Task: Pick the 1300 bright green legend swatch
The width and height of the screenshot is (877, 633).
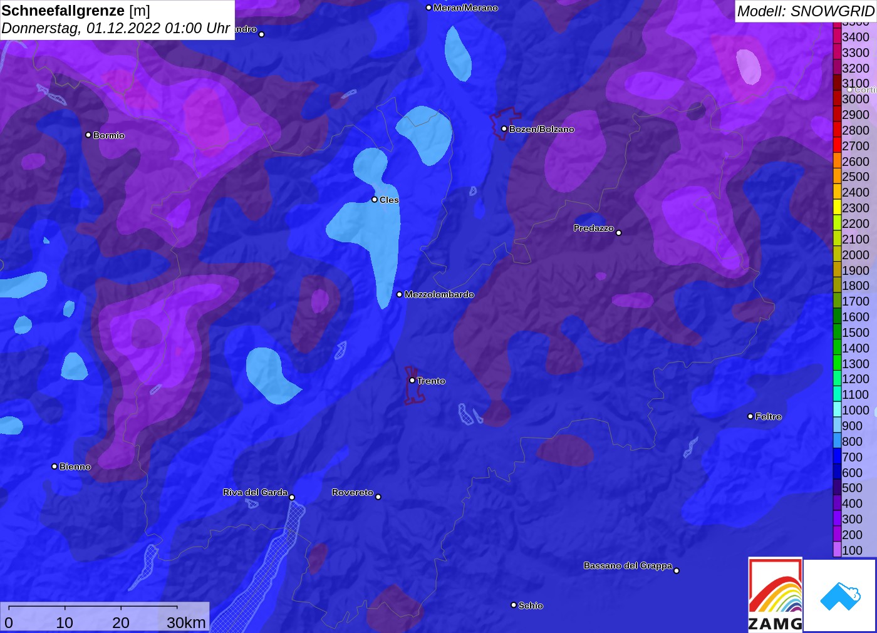Action: coord(837,363)
